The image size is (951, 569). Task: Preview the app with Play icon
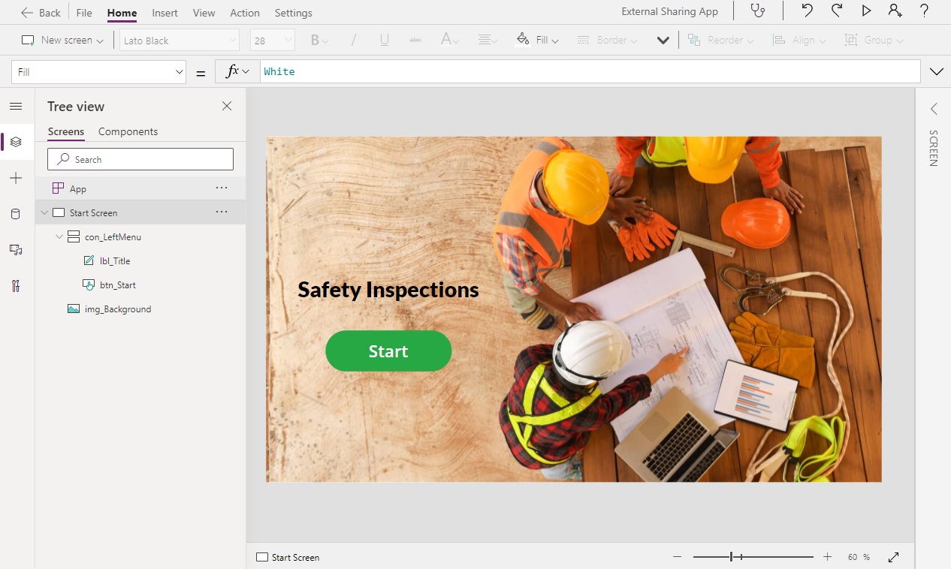866,11
